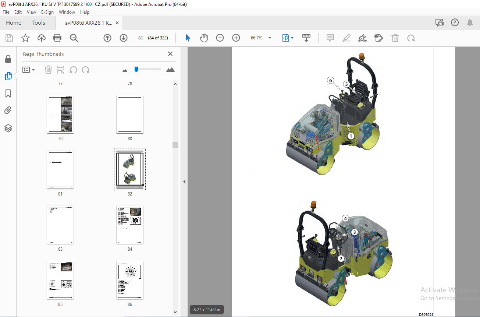Expand fit page options dropdown arrow

(x=292, y=38)
